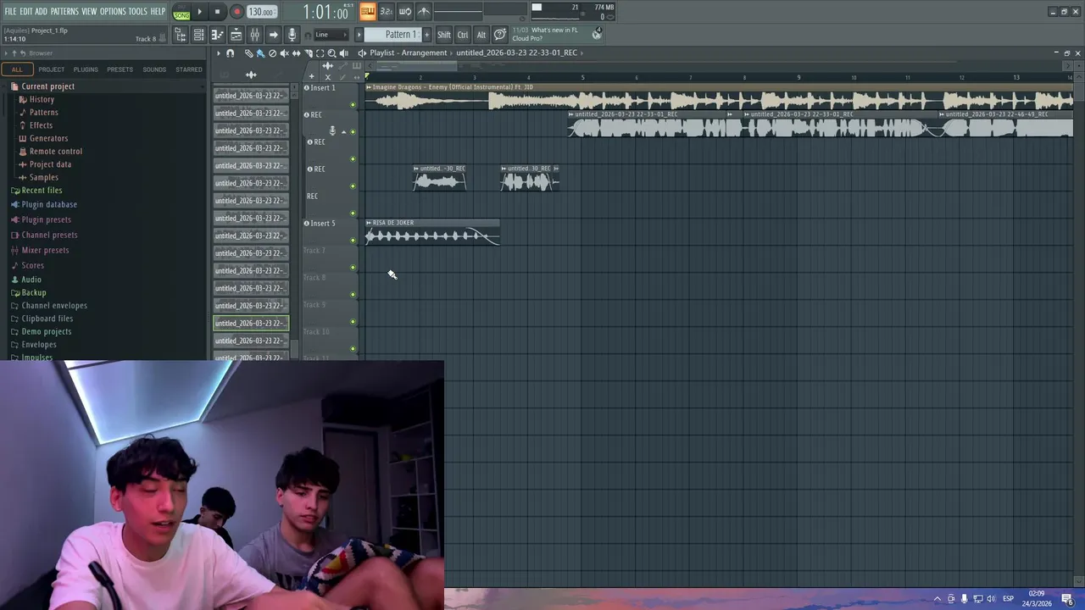The width and height of the screenshot is (1085, 610).
Task: Toggle PAT/SONG playback mode
Action: (x=181, y=12)
